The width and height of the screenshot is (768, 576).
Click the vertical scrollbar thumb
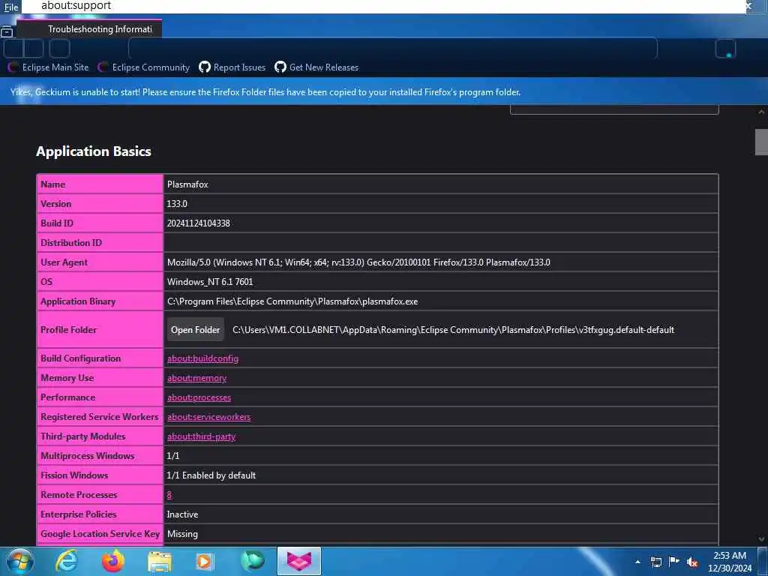(x=761, y=142)
